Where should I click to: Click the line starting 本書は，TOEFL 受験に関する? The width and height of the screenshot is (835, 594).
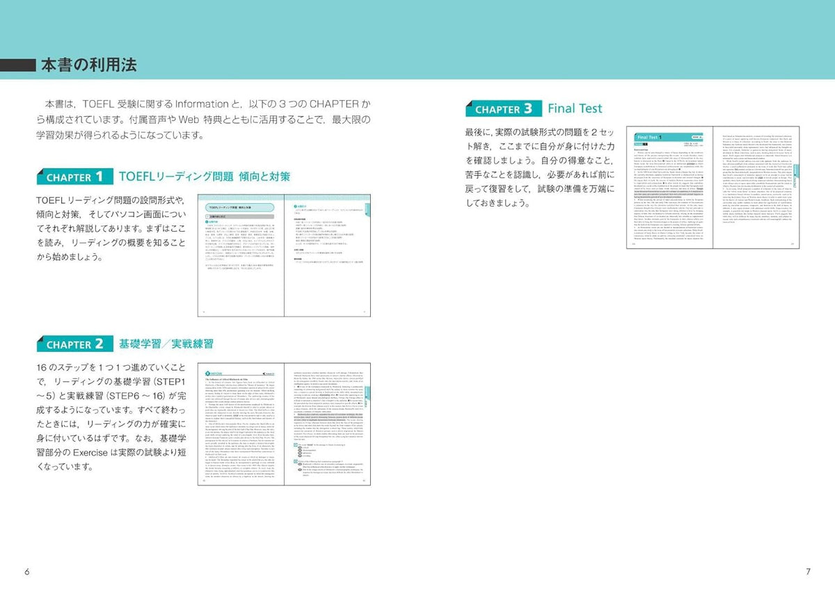(x=207, y=104)
